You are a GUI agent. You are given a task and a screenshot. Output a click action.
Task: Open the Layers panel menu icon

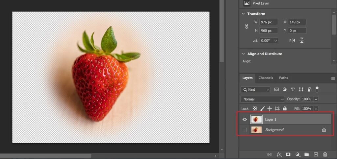[333, 79]
